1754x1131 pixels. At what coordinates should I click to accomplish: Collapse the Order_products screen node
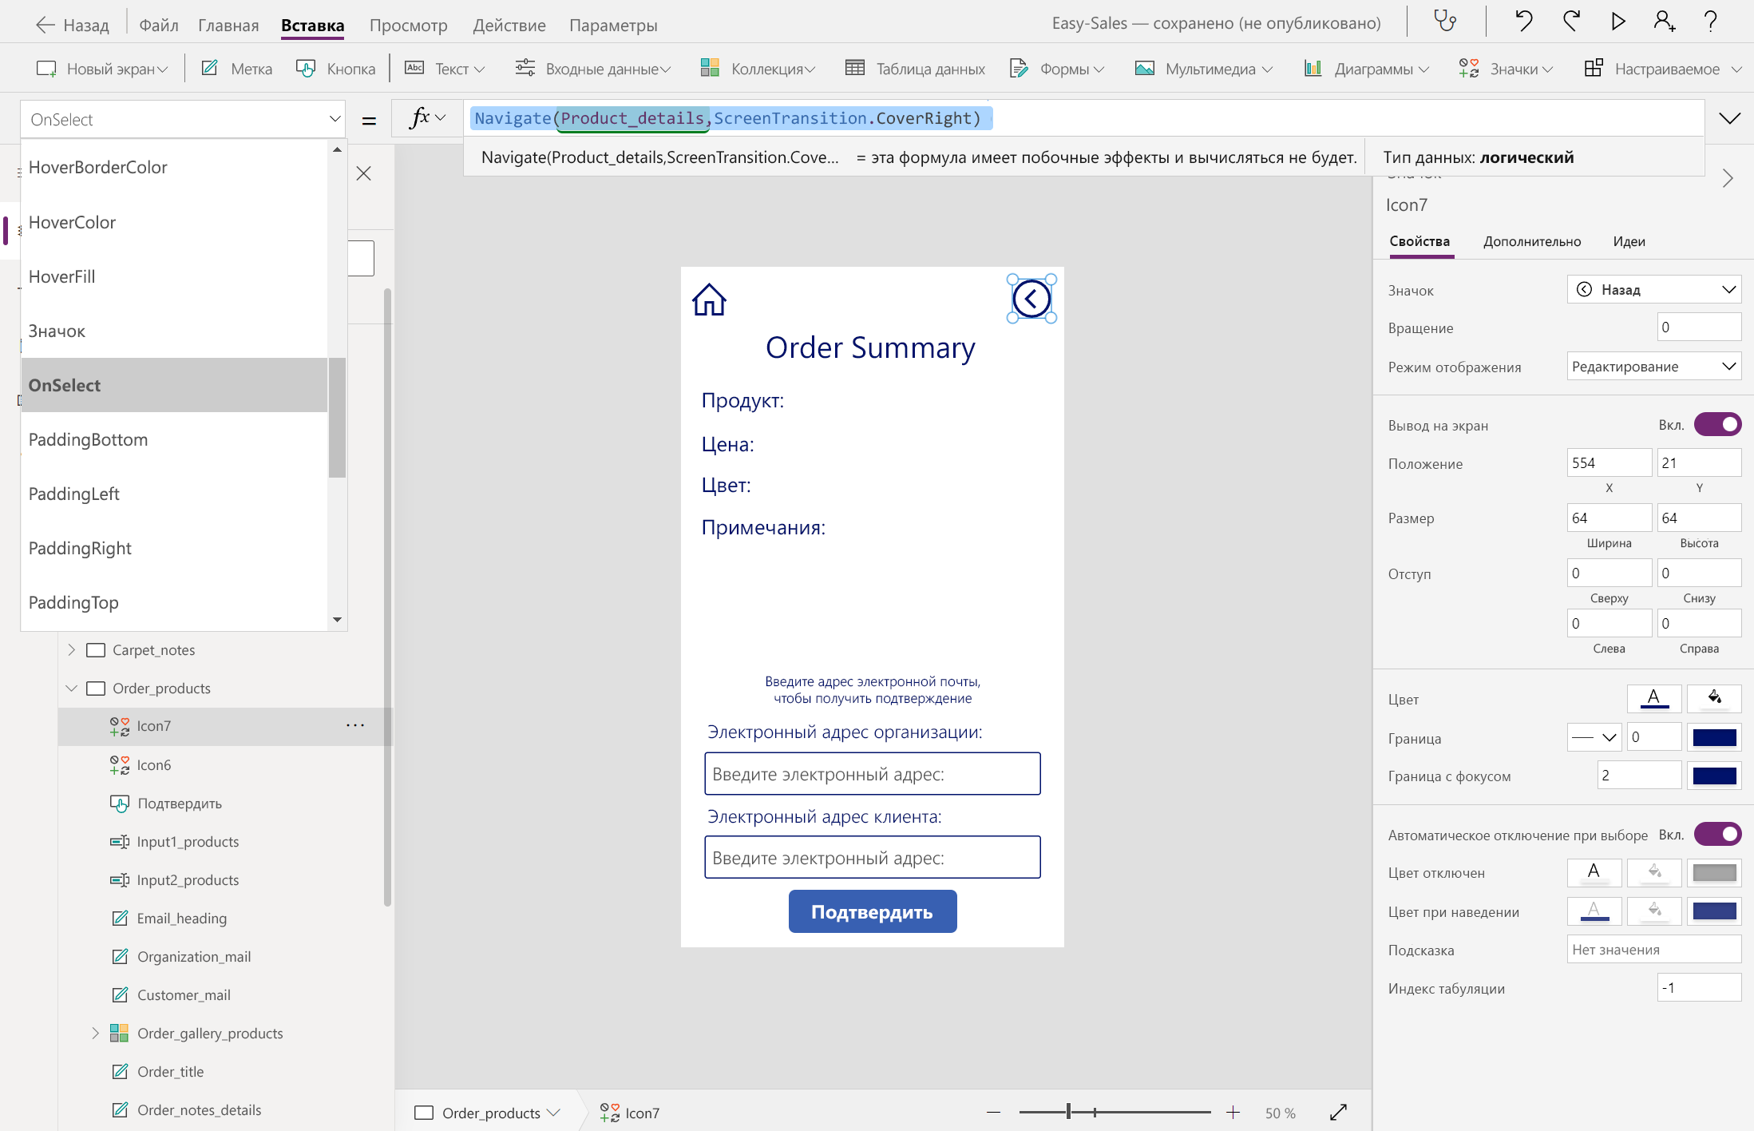pos(72,688)
